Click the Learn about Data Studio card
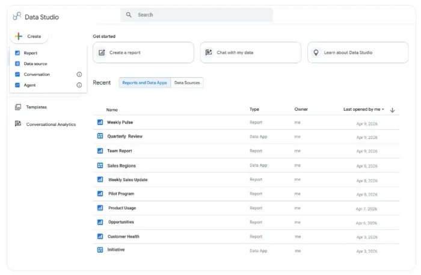 pyautogui.click(x=358, y=52)
